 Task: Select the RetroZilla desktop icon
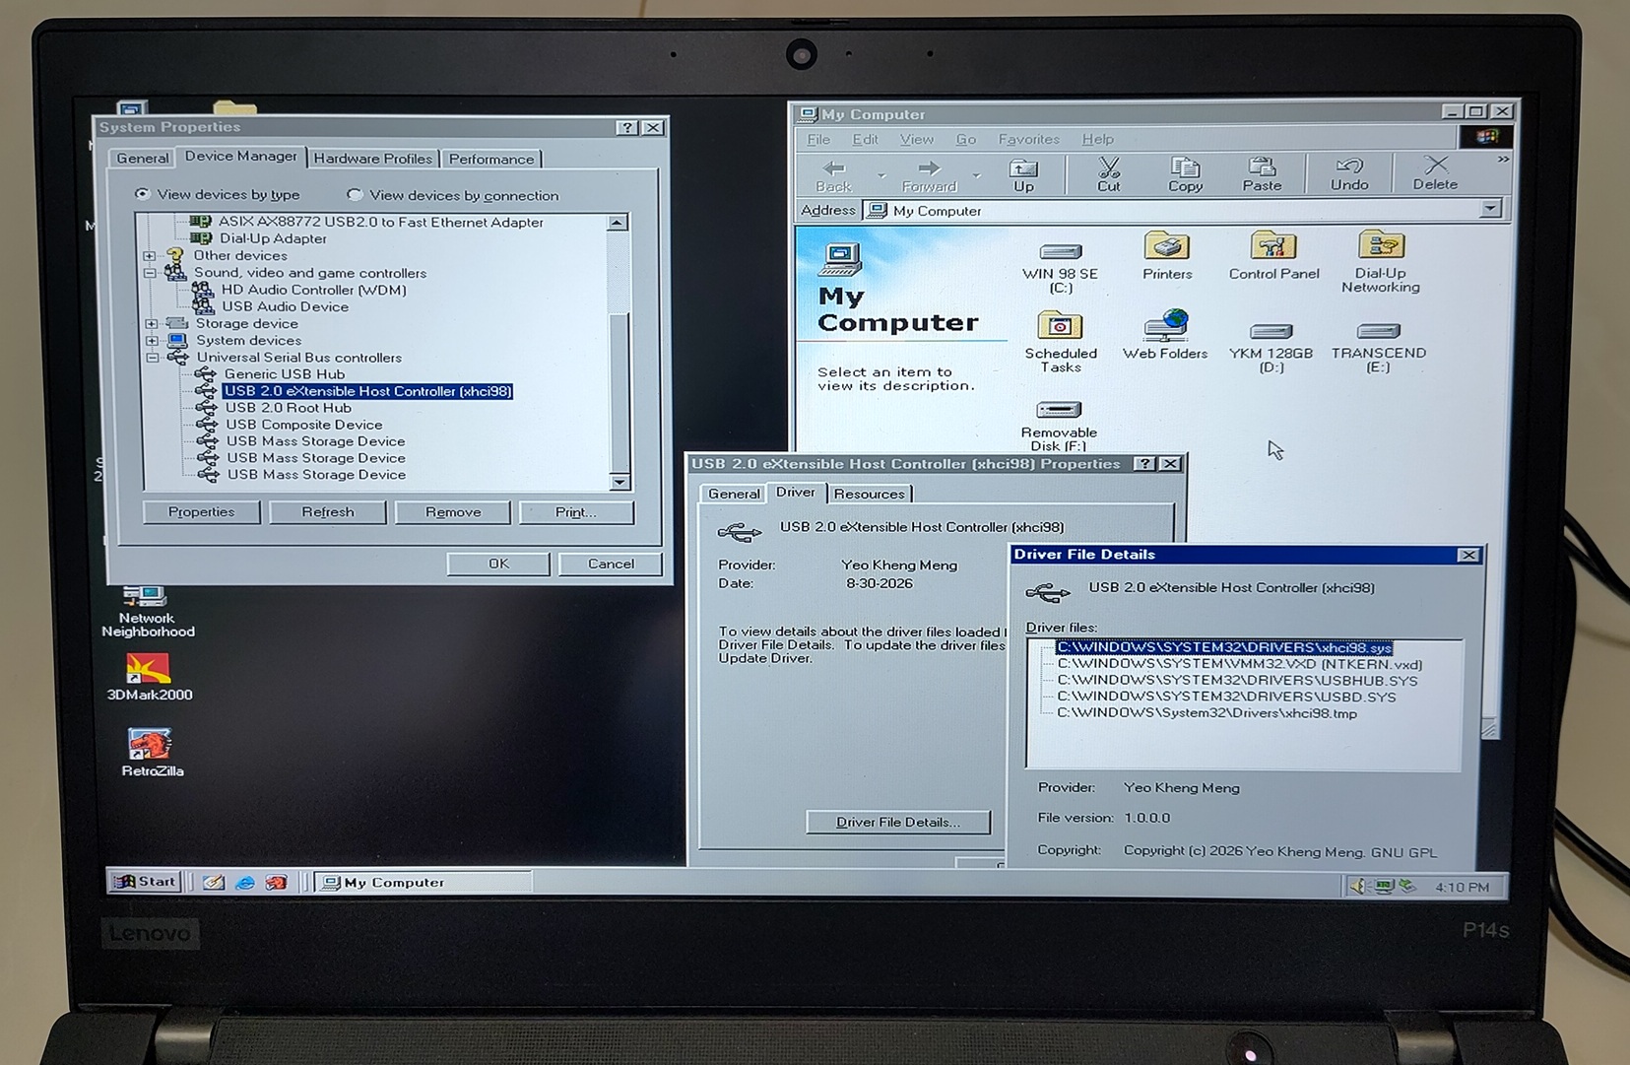click(152, 753)
